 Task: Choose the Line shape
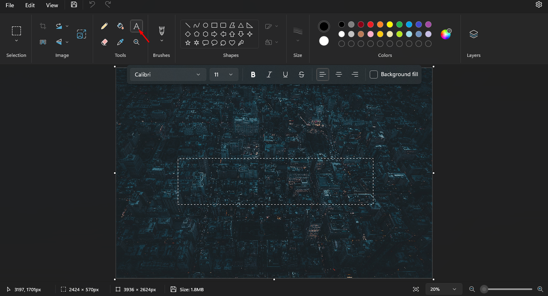pos(188,25)
